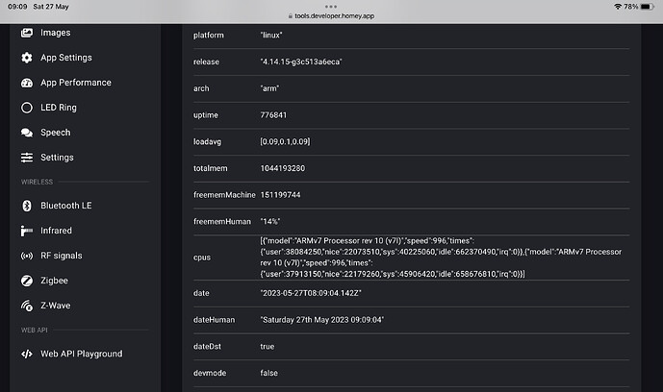The height and width of the screenshot is (392, 663).
Task: Click the RF signals icon
Action: 27,256
